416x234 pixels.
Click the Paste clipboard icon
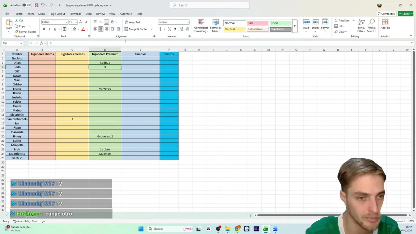[9, 22]
